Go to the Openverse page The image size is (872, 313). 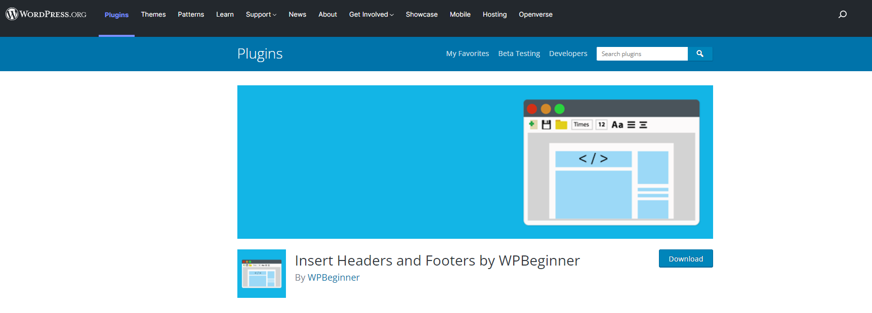coord(535,14)
